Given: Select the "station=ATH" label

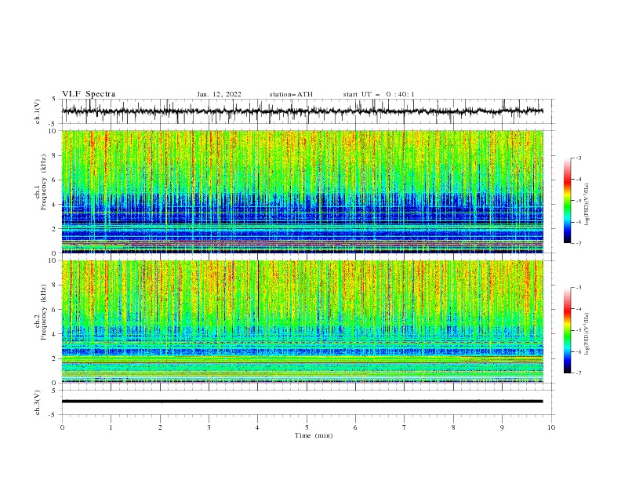Looking at the screenshot, I should (291, 94).
